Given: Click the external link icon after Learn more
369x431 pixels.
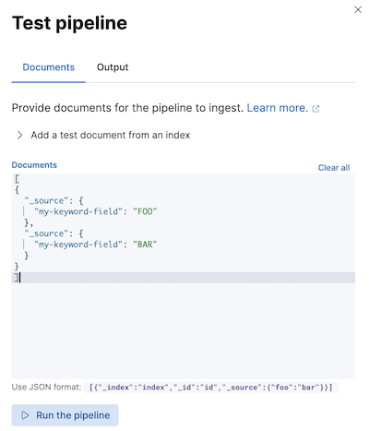Looking at the screenshot, I should (x=315, y=109).
